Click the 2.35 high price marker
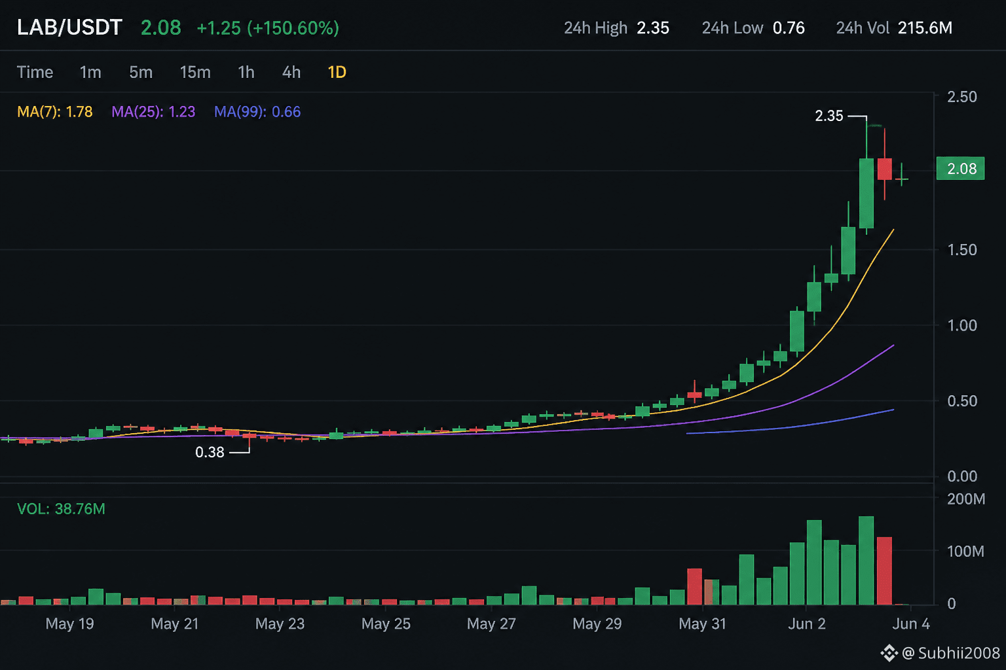 click(x=829, y=116)
